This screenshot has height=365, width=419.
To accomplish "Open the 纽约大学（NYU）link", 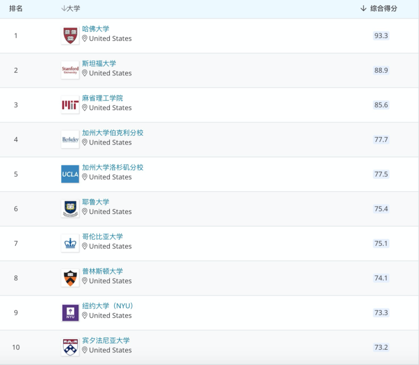I will click(108, 305).
